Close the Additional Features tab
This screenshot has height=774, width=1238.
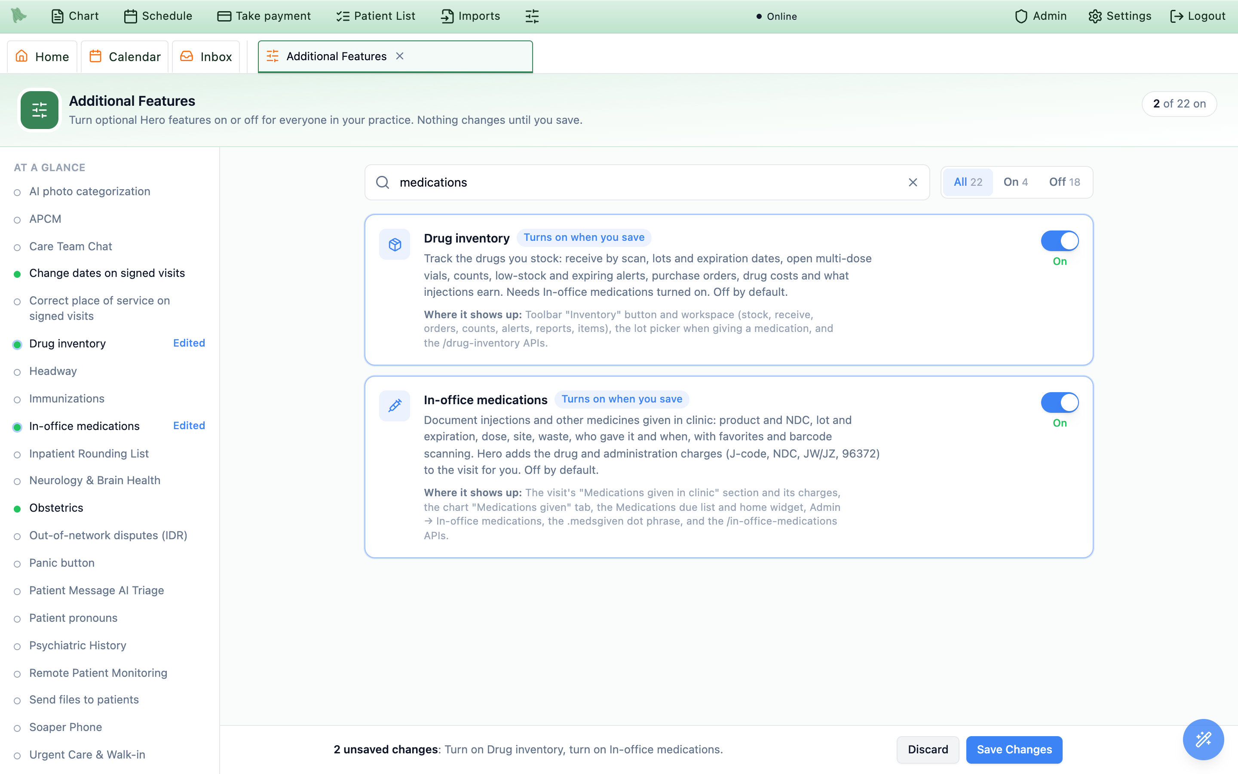[x=400, y=56]
